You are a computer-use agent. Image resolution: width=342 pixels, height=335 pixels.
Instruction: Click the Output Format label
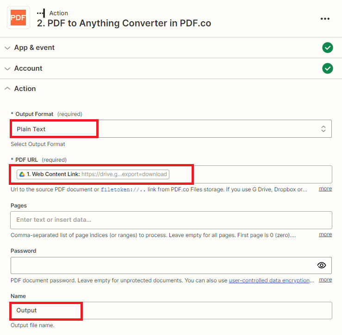[x=34, y=114]
